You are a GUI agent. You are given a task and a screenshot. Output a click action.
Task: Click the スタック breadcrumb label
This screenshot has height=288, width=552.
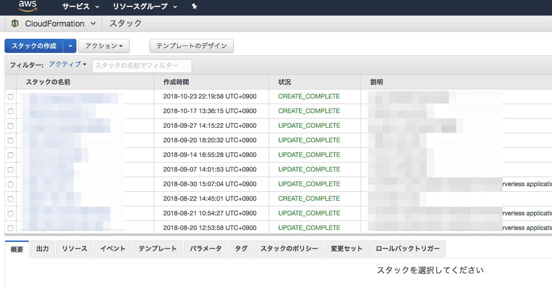(x=126, y=23)
